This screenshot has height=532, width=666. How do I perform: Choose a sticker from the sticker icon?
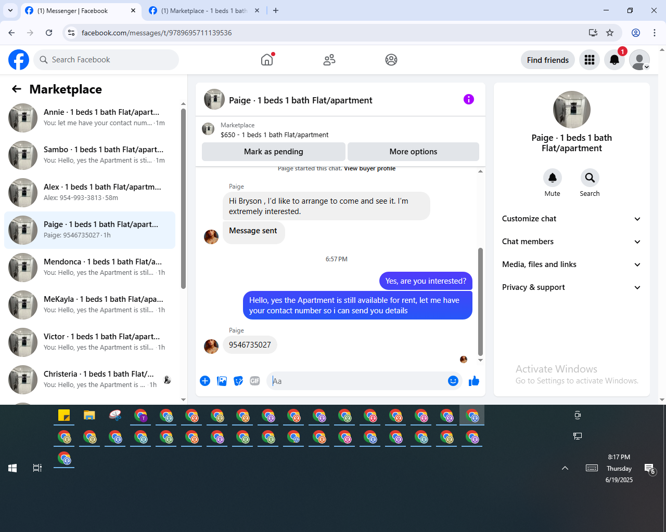click(x=238, y=381)
